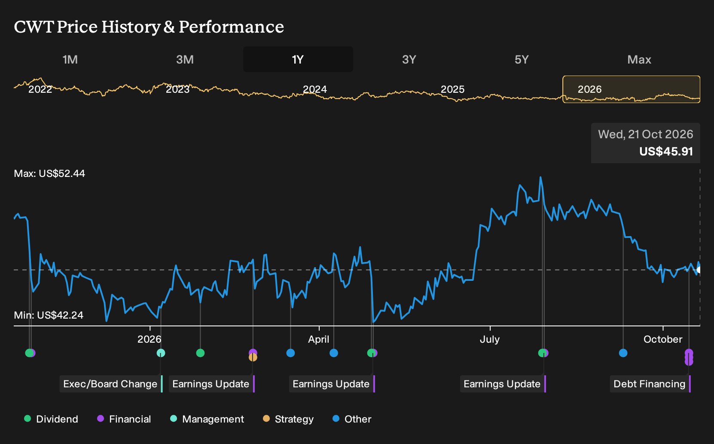Screen dimensions: 714x444
Task: Click the July axis label
Action: click(x=490, y=339)
